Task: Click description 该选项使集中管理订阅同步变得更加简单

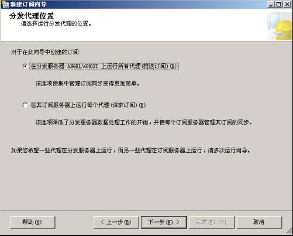Action: (87, 84)
